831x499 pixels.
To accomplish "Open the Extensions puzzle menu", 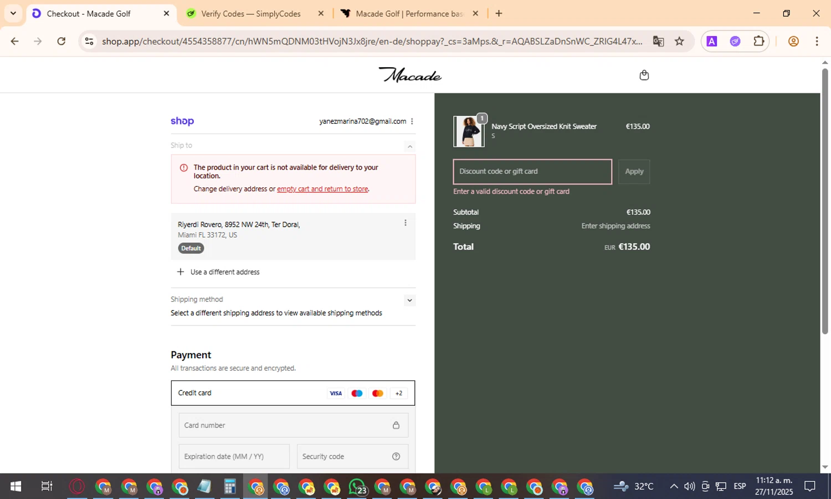I will [758, 41].
